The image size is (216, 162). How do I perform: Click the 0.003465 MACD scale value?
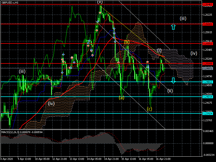pos(208,131)
